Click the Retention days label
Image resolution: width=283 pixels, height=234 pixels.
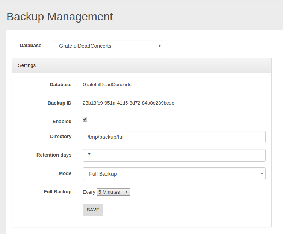tap(54, 155)
